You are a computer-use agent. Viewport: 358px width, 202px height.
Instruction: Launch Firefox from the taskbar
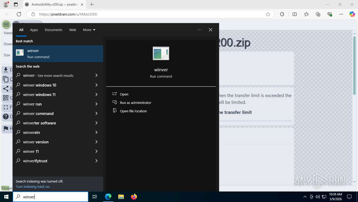134,197
